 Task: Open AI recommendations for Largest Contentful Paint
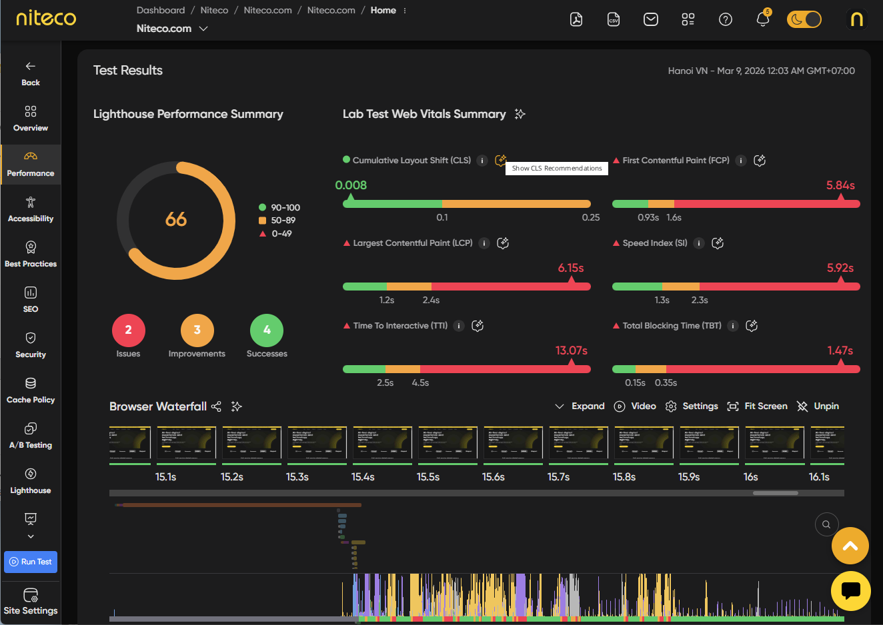click(x=504, y=243)
